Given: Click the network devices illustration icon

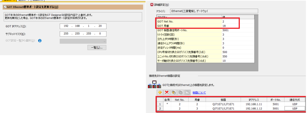Looking at the screenshot, I should click(154, 84).
